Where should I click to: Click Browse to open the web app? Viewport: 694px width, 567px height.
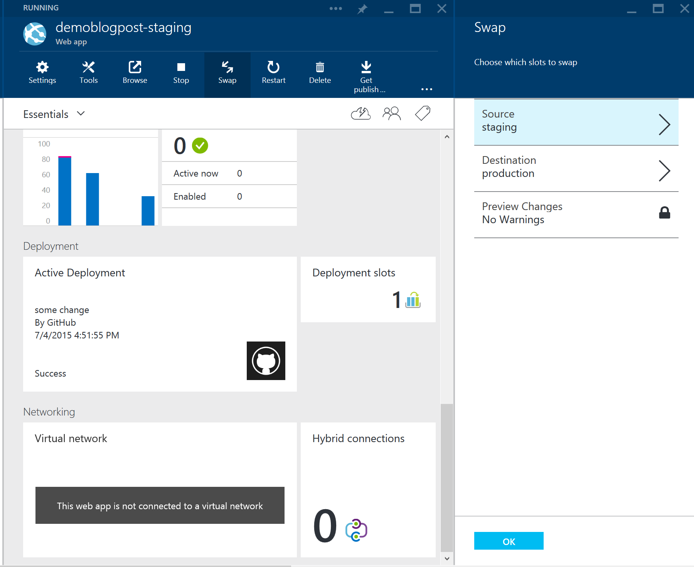pos(135,72)
